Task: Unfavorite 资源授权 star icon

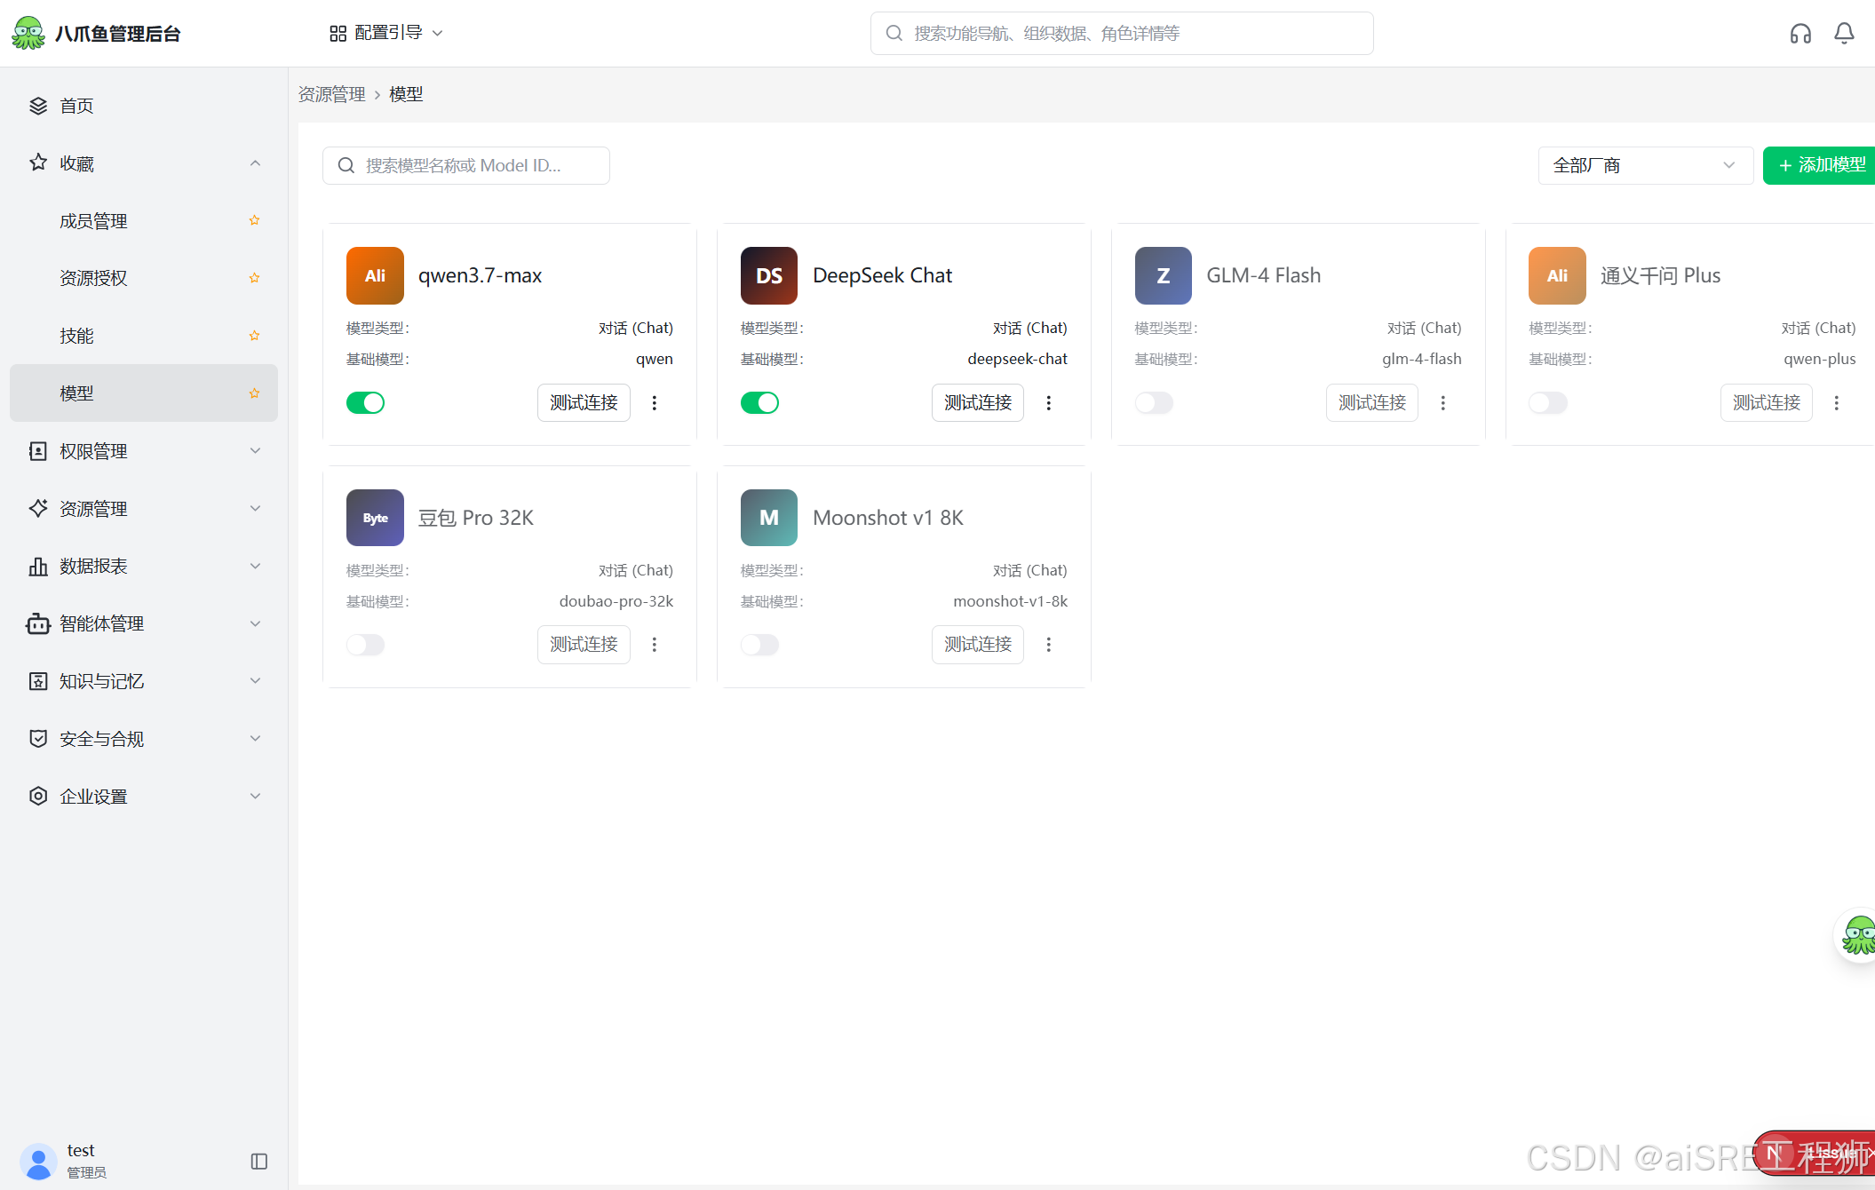Action: tap(254, 278)
